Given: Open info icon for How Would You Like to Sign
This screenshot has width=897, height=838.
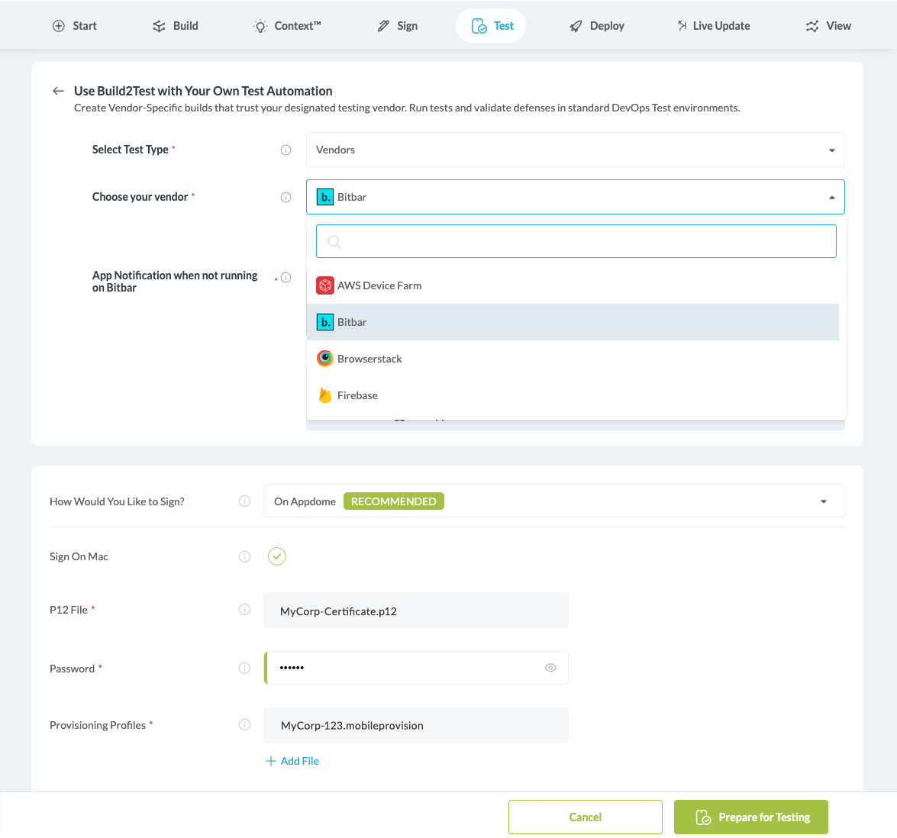Looking at the screenshot, I should coord(244,501).
